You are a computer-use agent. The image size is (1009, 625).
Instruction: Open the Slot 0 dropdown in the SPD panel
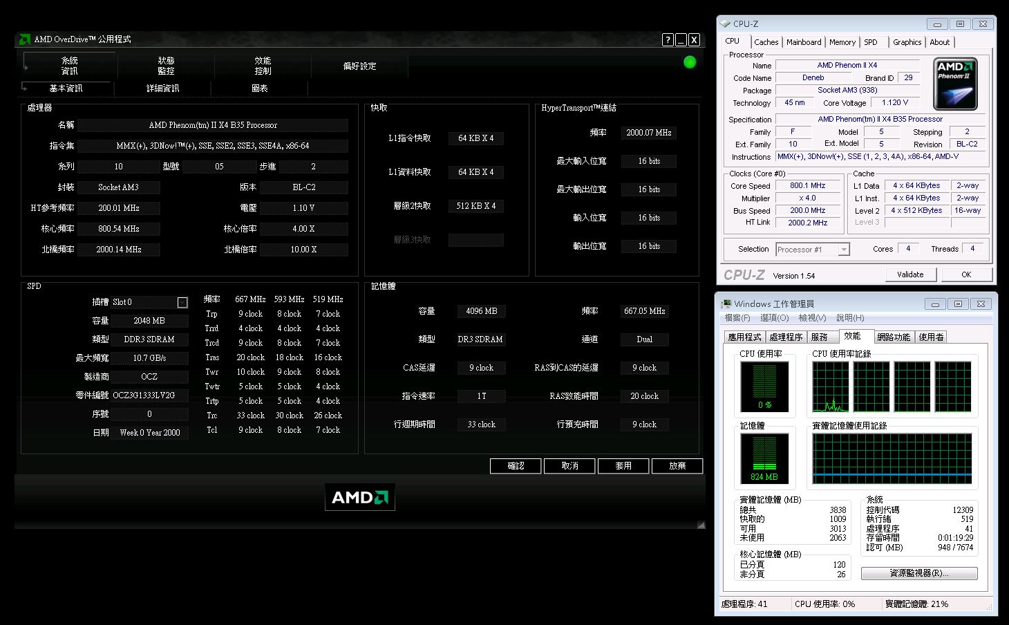(182, 302)
